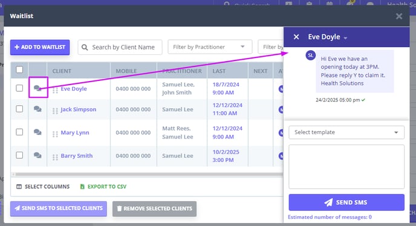Open chat bubbles icon for Mary Lynn
The image size is (416, 226).
[x=37, y=132]
